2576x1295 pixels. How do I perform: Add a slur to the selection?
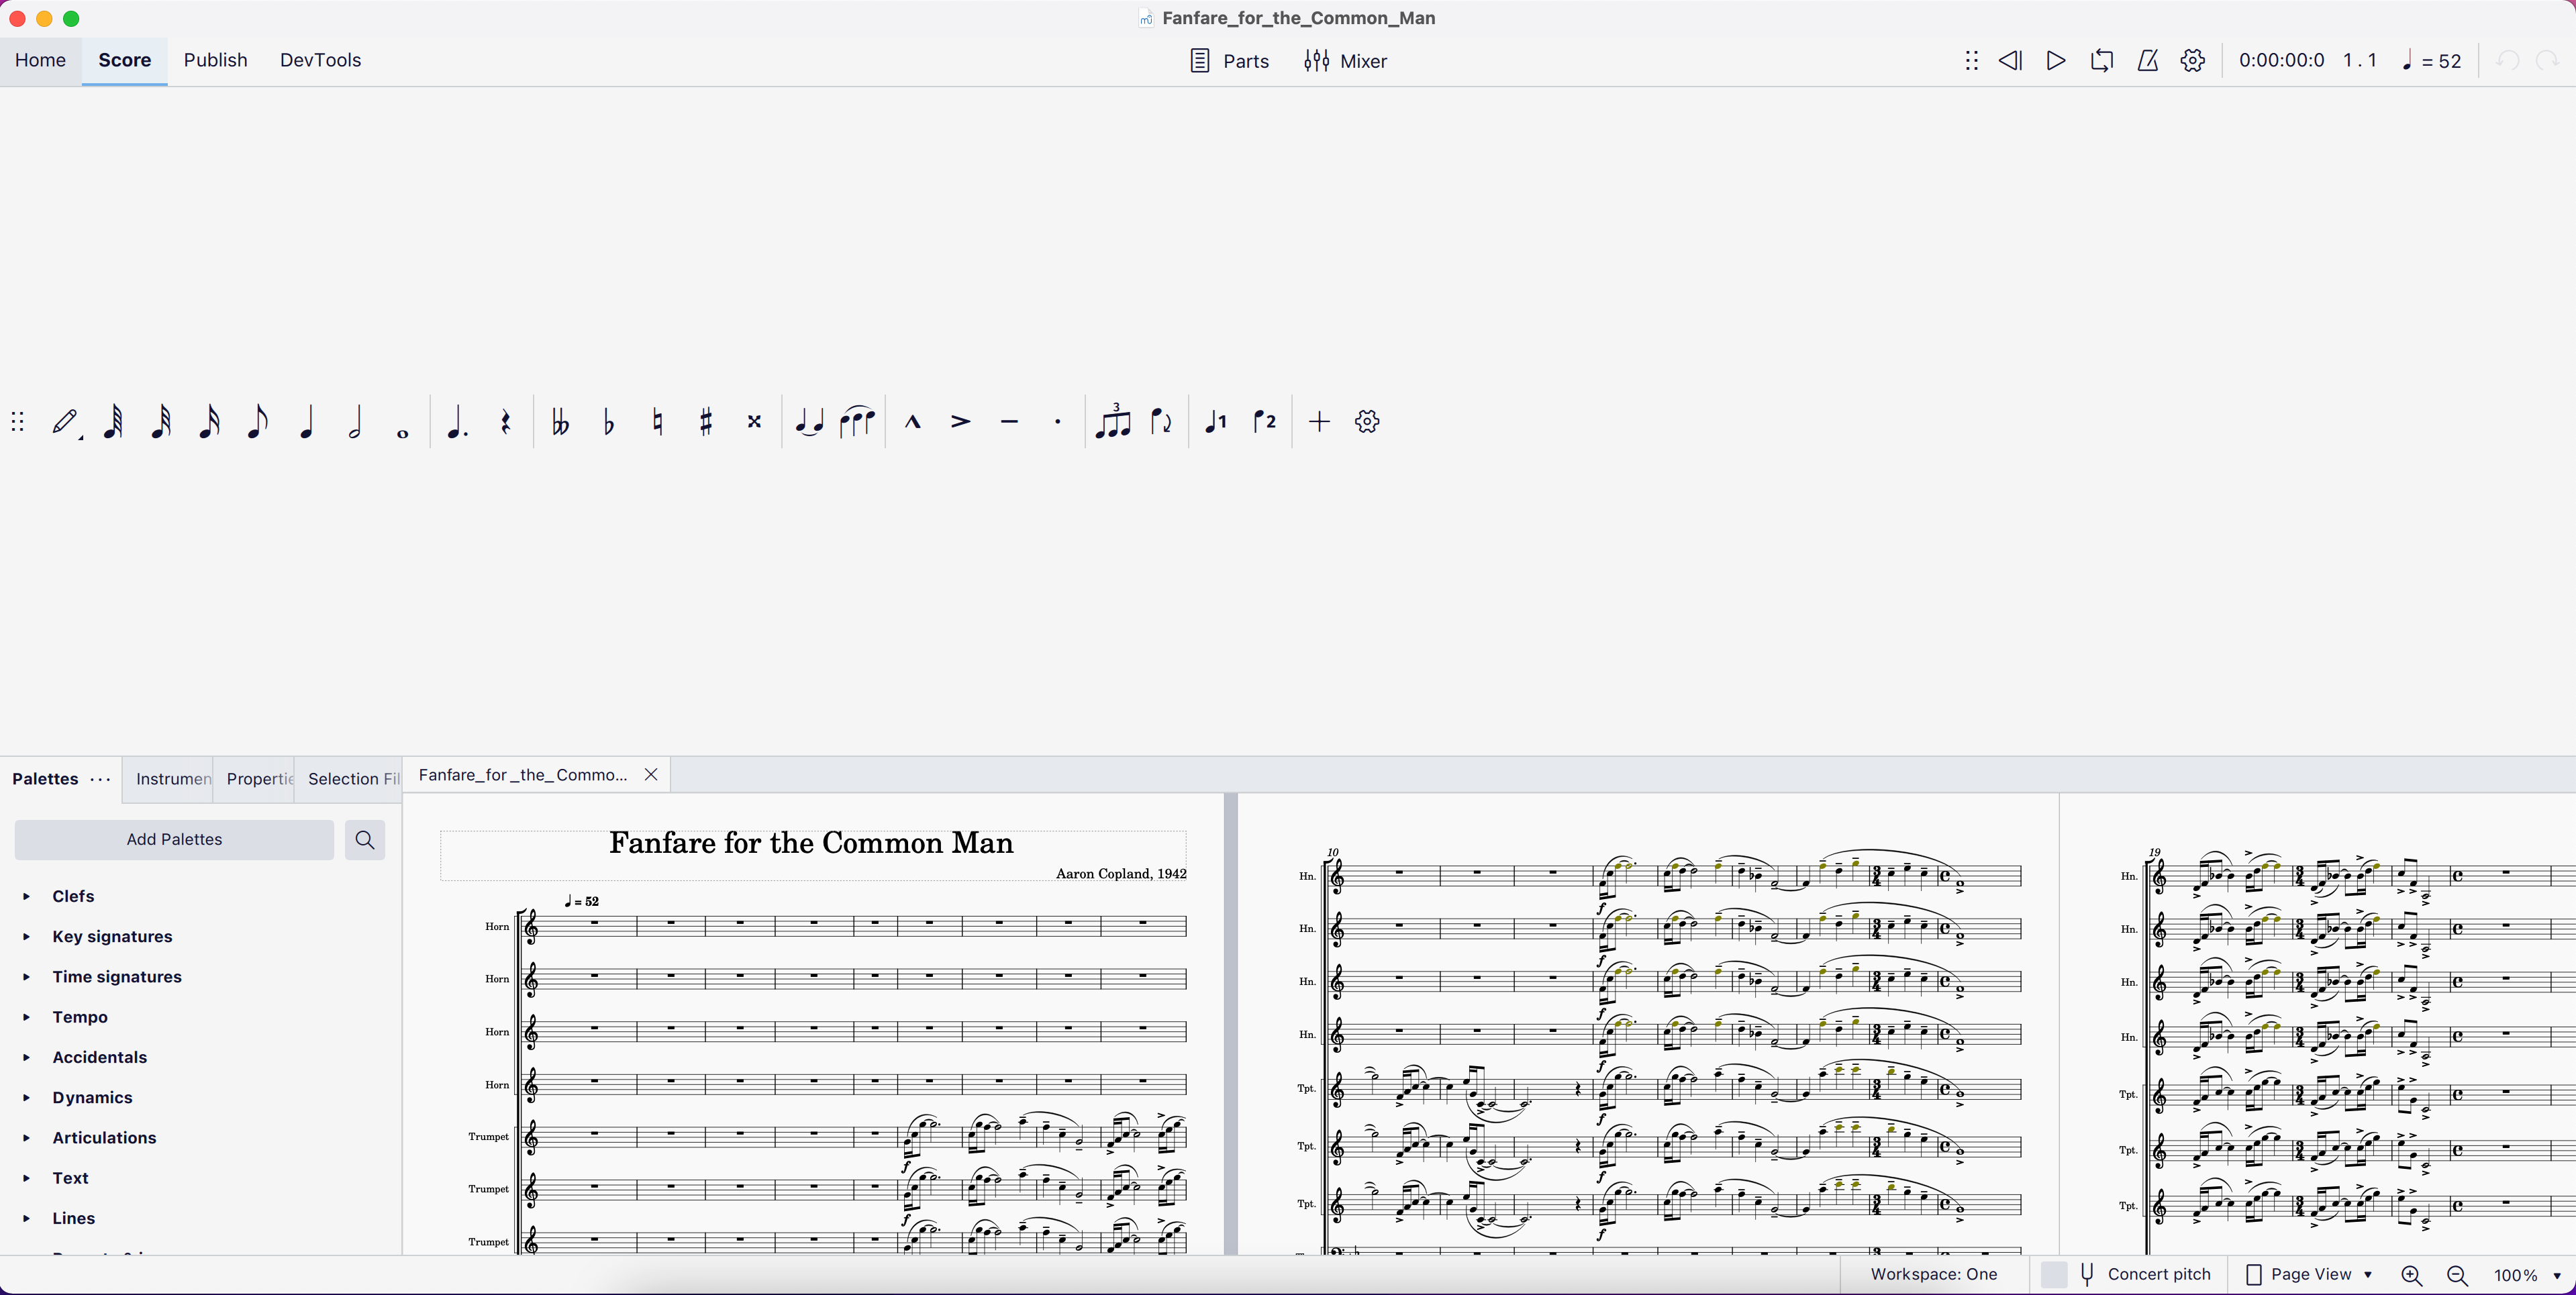[857, 421]
